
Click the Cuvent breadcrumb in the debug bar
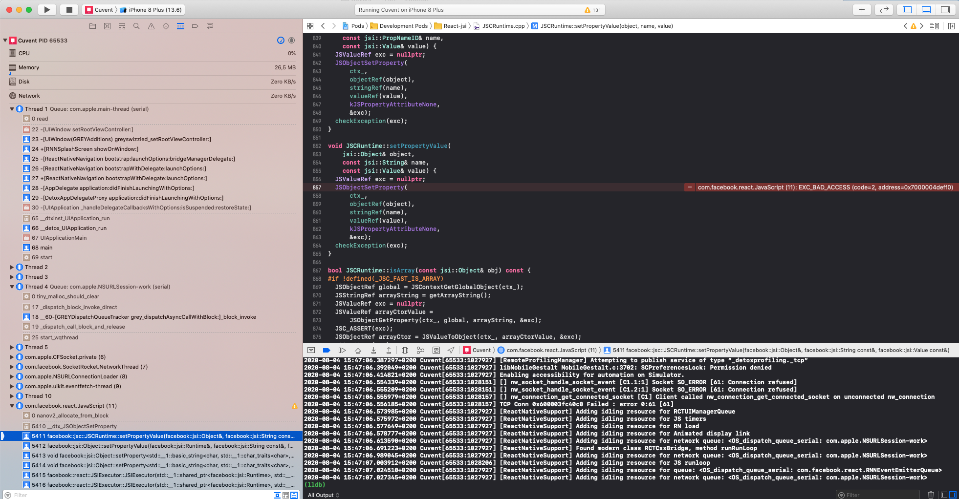pos(481,350)
